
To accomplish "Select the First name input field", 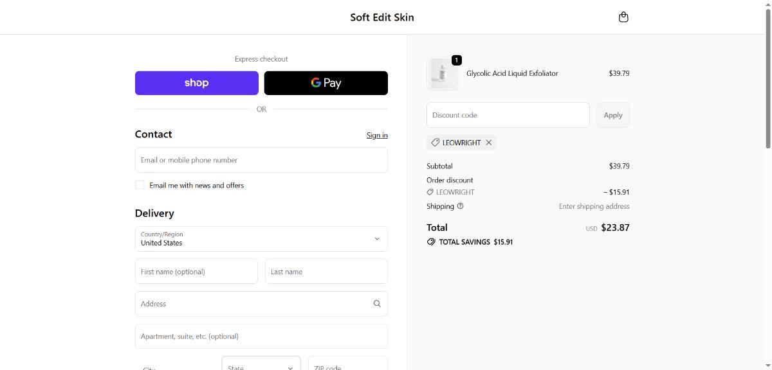I will (196, 271).
